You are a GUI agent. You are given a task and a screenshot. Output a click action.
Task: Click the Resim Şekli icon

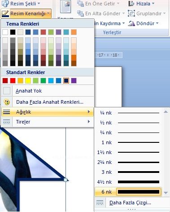pos(5,3)
